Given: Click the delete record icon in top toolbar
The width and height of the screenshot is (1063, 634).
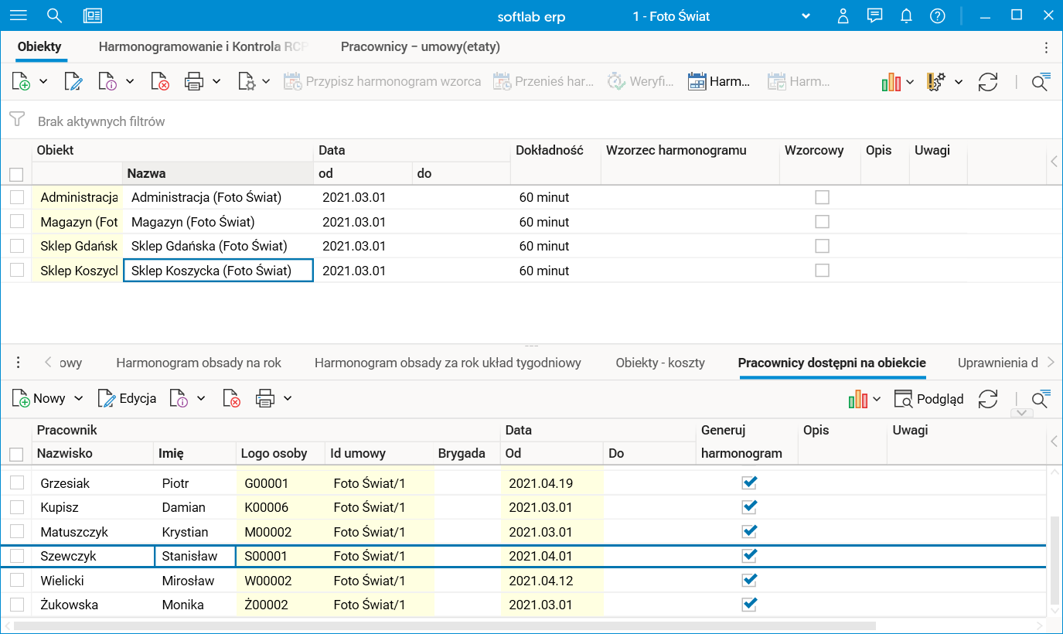Looking at the screenshot, I should click(x=160, y=82).
